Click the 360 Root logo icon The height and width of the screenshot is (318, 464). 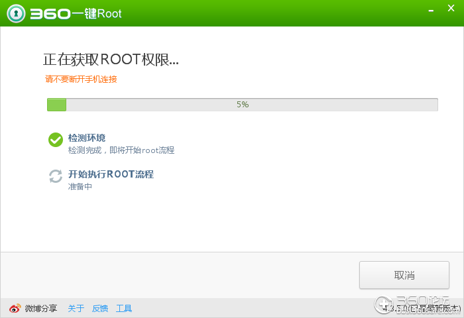tap(16, 13)
